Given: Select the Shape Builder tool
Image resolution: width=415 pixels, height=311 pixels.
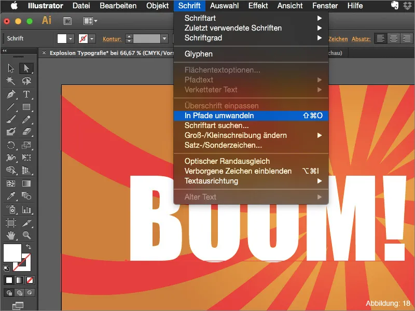Looking at the screenshot, I should (11, 170).
